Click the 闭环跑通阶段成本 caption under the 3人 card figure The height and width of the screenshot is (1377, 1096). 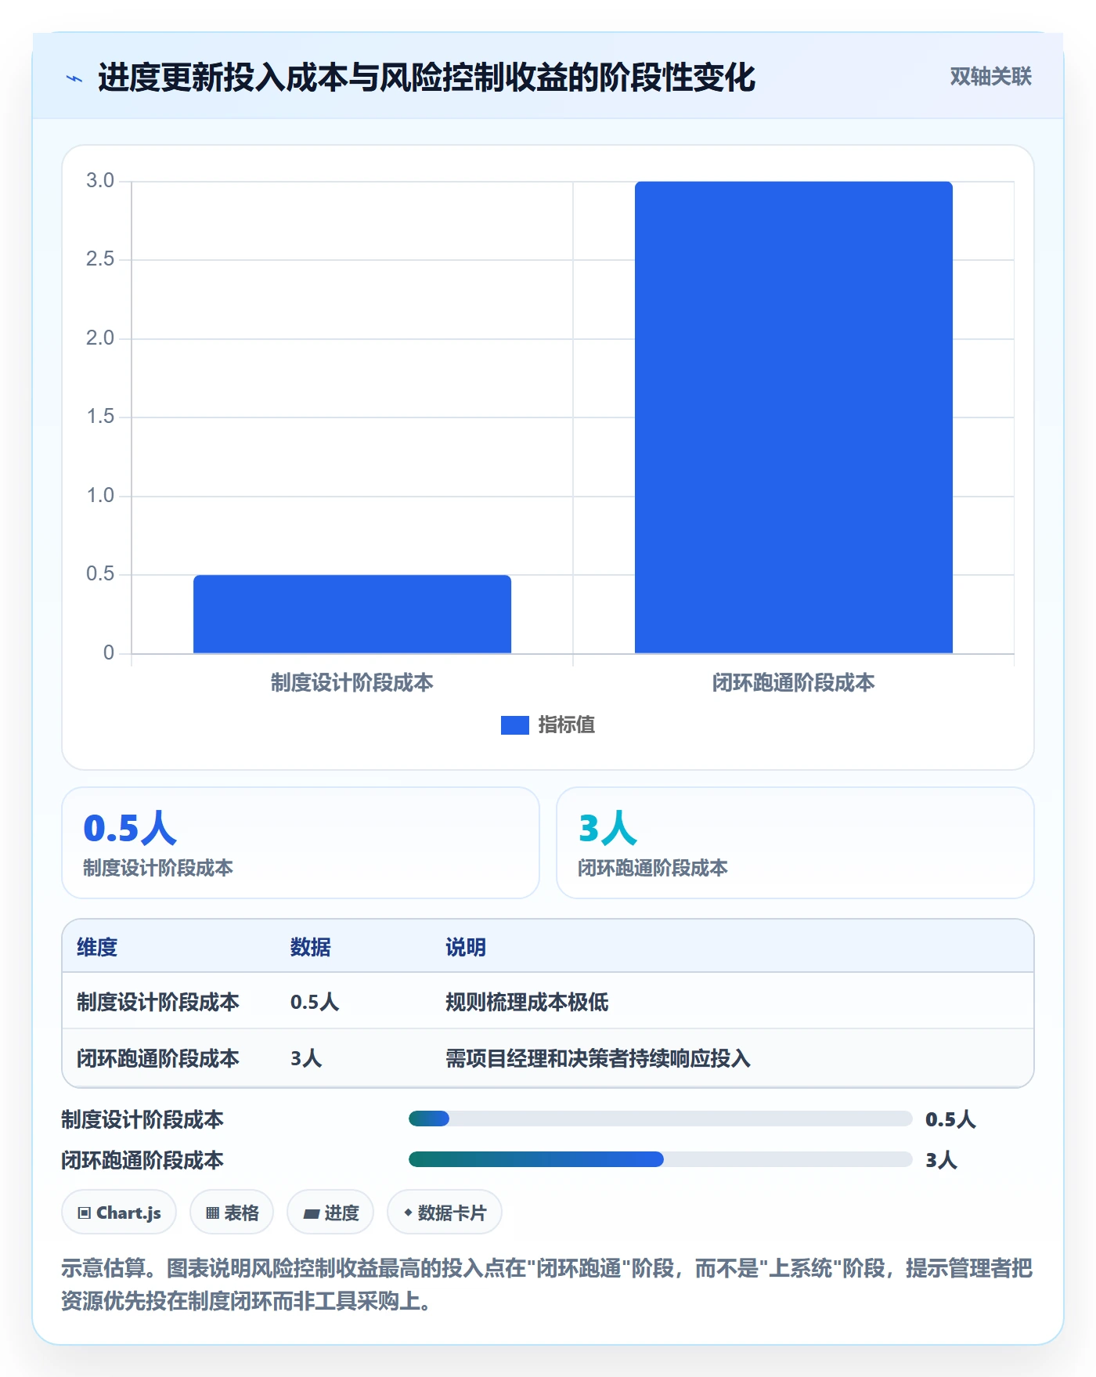pyautogui.click(x=653, y=868)
